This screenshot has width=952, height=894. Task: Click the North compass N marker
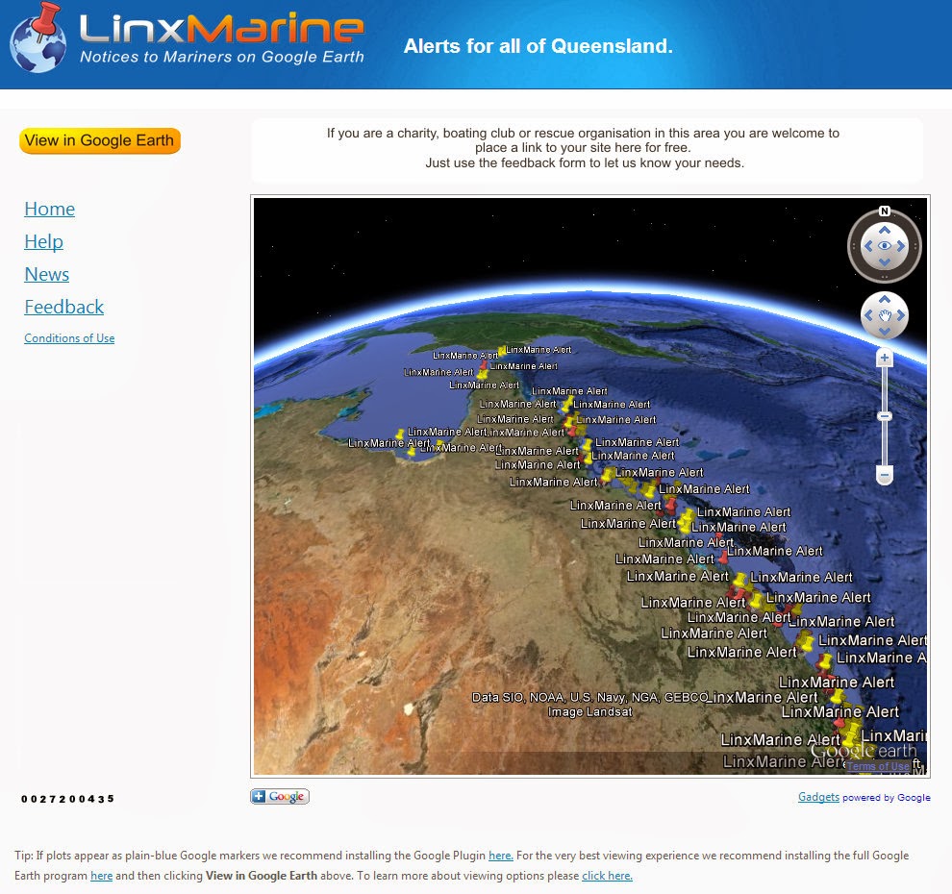coord(884,211)
